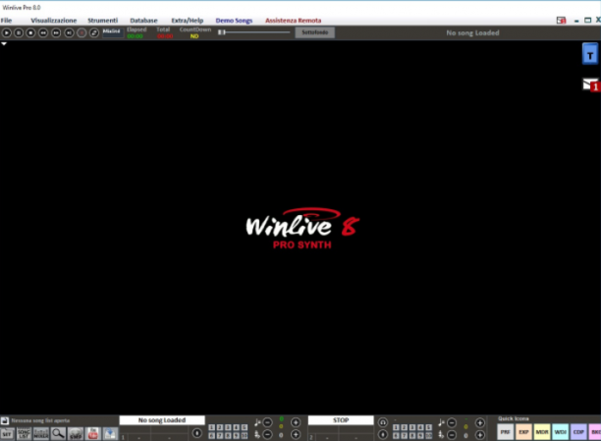Raise transpose on deck 1 with plus
This screenshot has width=601, height=441.
296,435
